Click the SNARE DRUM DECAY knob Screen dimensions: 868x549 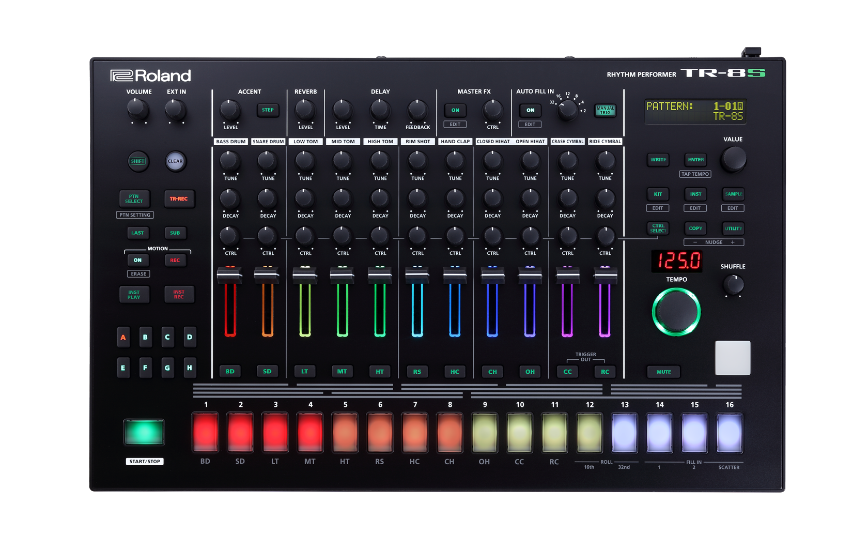click(268, 199)
